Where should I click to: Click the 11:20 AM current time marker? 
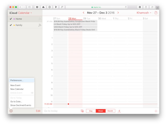(48, 104)
